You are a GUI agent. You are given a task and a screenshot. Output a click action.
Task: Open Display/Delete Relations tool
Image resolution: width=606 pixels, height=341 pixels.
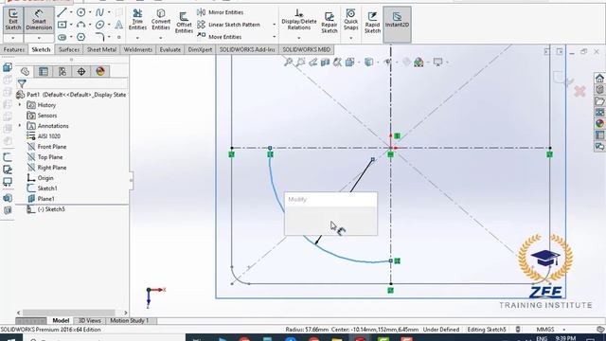tap(299, 20)
